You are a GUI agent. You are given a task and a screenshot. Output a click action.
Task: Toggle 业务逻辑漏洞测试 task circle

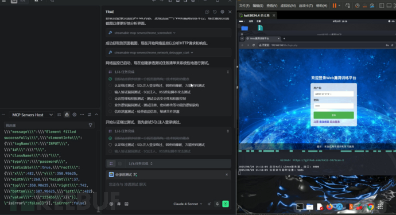pos(110,105)
